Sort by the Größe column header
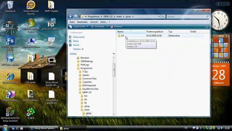Screen dimensions: 232x131 click(196, 32)
